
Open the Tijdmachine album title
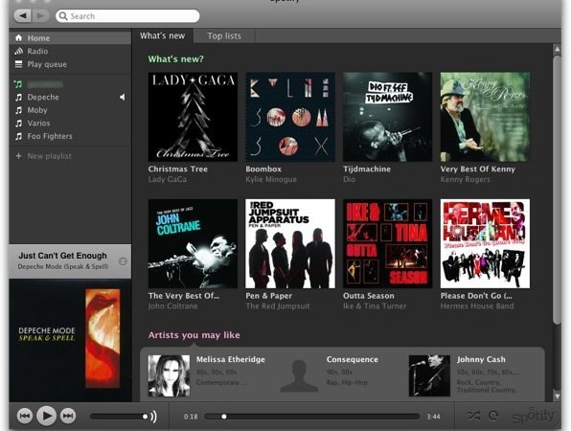[x=367, y=169]
